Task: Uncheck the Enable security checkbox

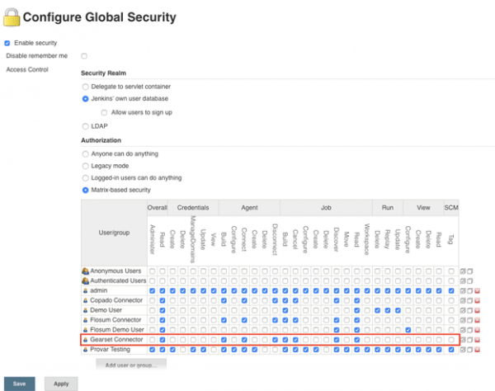Action: click(x=7, y=43)
